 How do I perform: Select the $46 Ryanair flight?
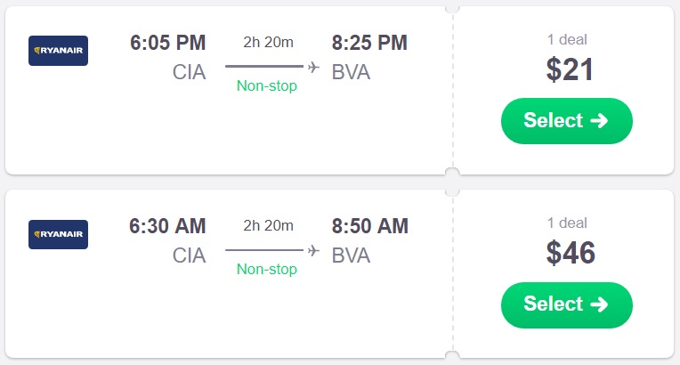click(x=566, y=304)
